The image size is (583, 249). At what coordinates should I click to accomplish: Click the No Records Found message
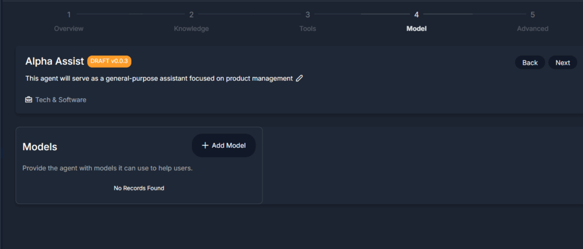coord(139,188)
